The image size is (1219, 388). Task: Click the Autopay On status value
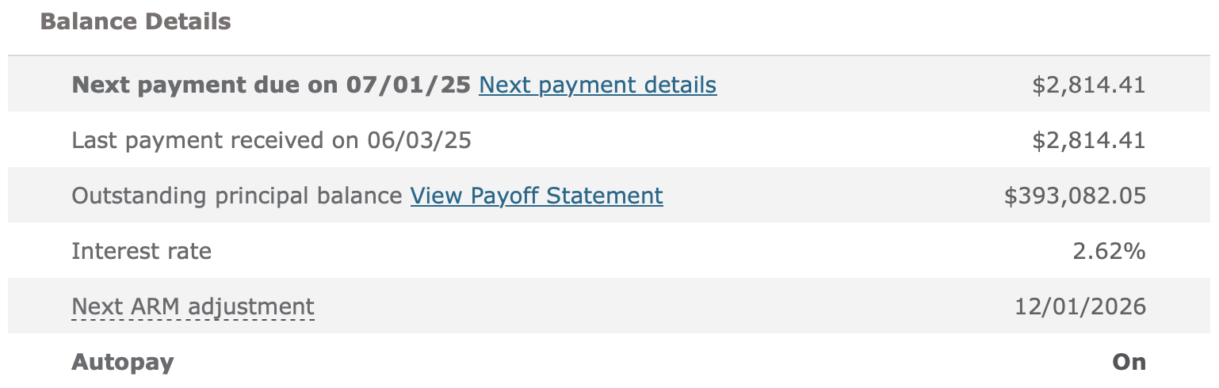click(1129, 362)
